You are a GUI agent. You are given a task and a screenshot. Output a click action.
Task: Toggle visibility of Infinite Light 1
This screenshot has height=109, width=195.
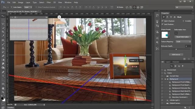tap(162, 100)
